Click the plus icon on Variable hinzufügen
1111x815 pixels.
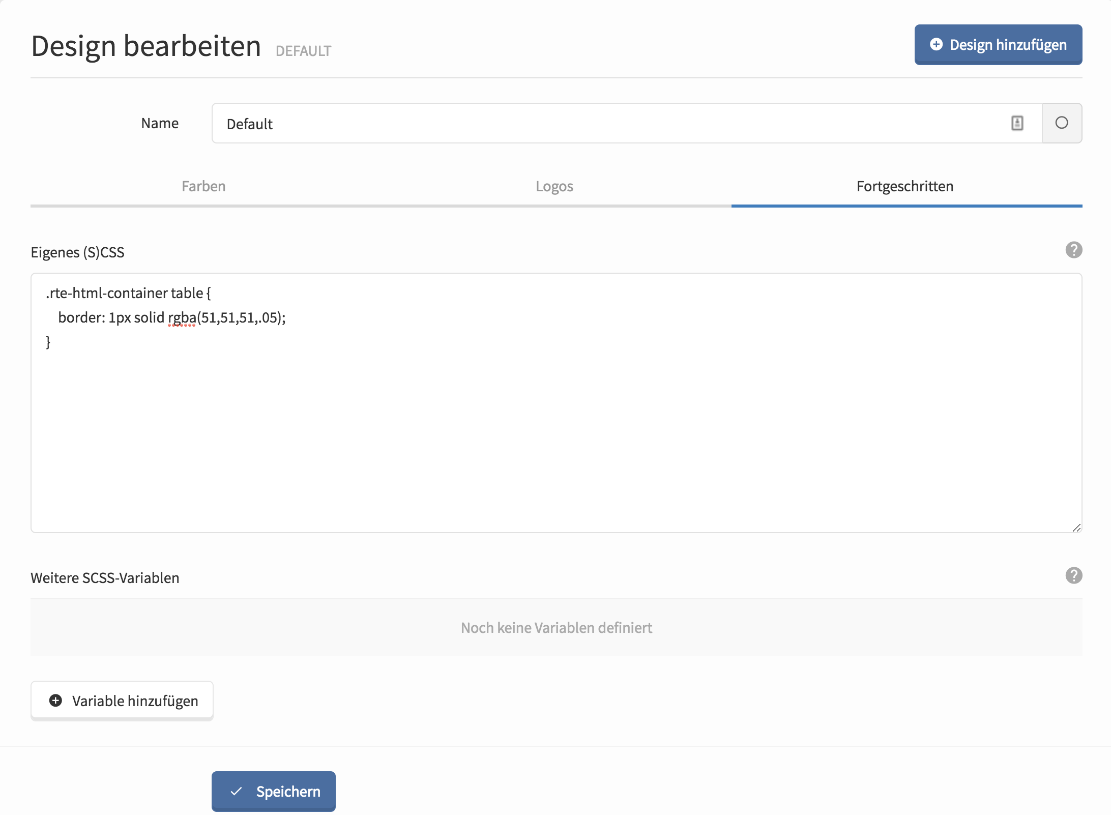55,701
